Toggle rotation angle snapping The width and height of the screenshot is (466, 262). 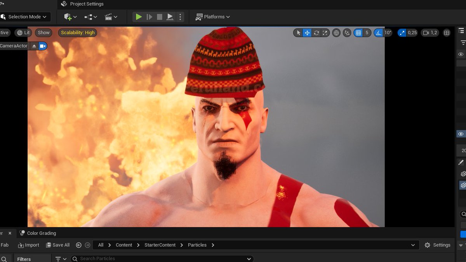tap(379, 33)
